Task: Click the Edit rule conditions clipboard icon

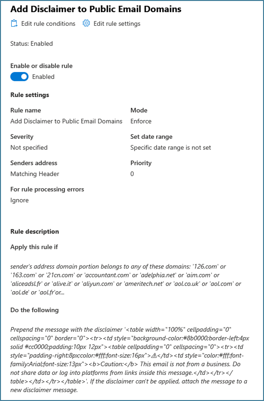Action: [x=14, y=23]
